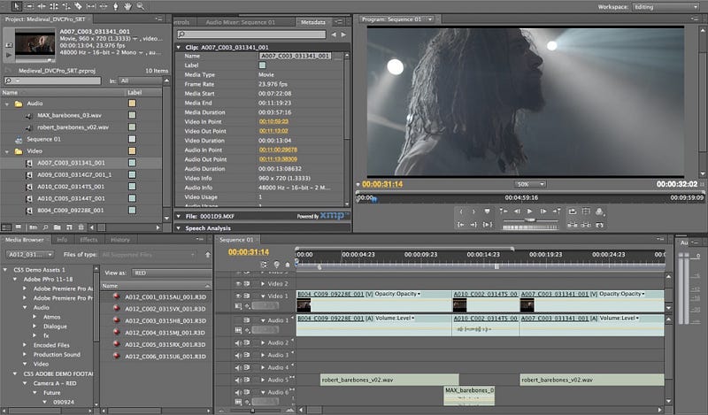Open the View as RED dropdown
Image resolution: width=708 pixels, height=415 pixels.
coord(172,273)
